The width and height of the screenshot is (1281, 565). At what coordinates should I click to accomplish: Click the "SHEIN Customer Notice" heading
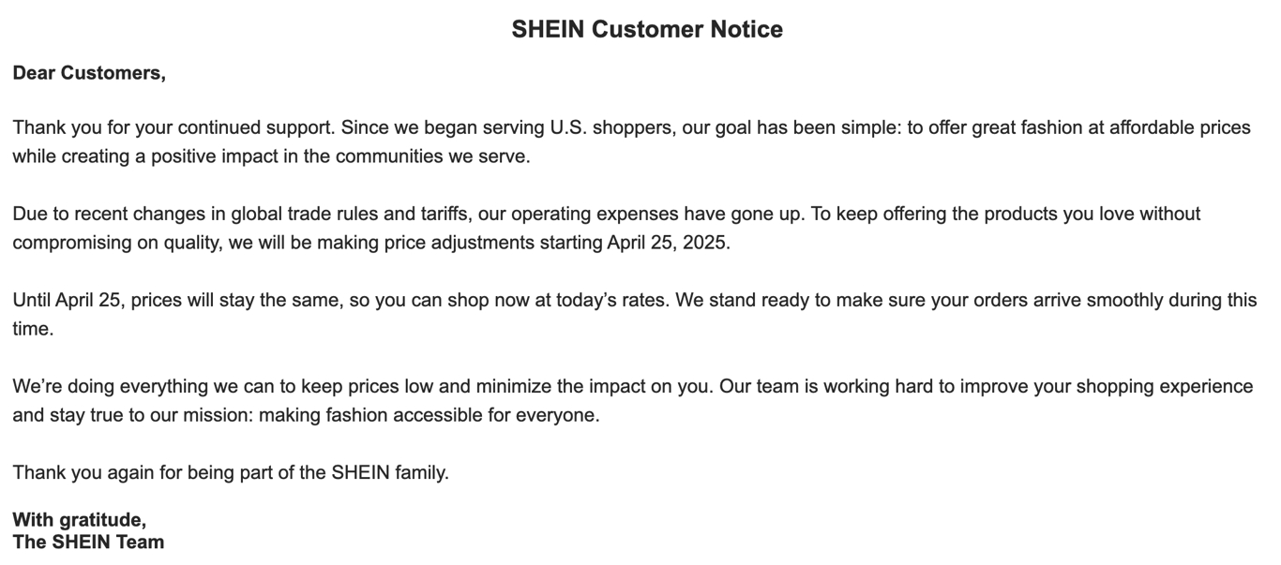(x=647, y=30)
